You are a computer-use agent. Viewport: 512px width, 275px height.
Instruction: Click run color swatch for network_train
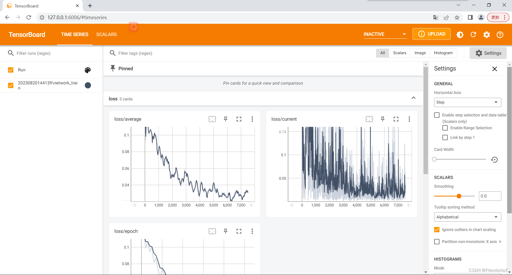[x=88, y=85]
